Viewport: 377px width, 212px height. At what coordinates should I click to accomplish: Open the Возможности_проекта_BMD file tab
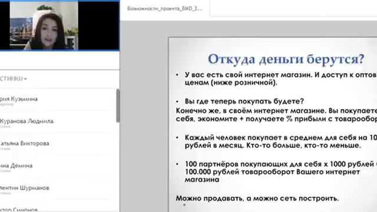[x=165, y=9]
